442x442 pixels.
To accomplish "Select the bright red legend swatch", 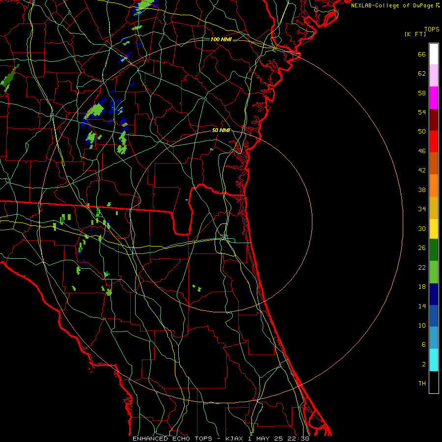I will point(434,141).
